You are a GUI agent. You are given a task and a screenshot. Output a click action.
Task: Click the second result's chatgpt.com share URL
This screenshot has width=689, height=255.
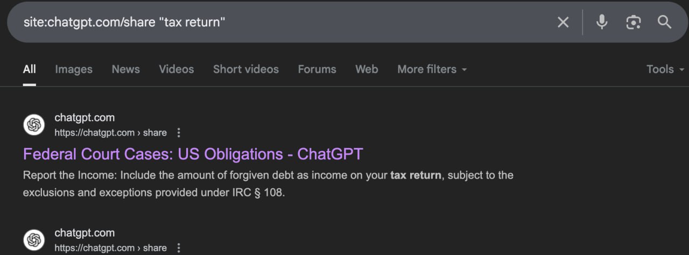coord(111,248)
